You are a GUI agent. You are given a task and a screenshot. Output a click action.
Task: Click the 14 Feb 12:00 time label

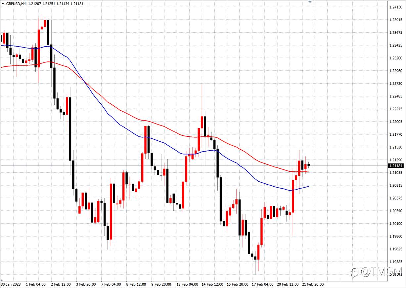pyautogui.click(x=212, y=284)
